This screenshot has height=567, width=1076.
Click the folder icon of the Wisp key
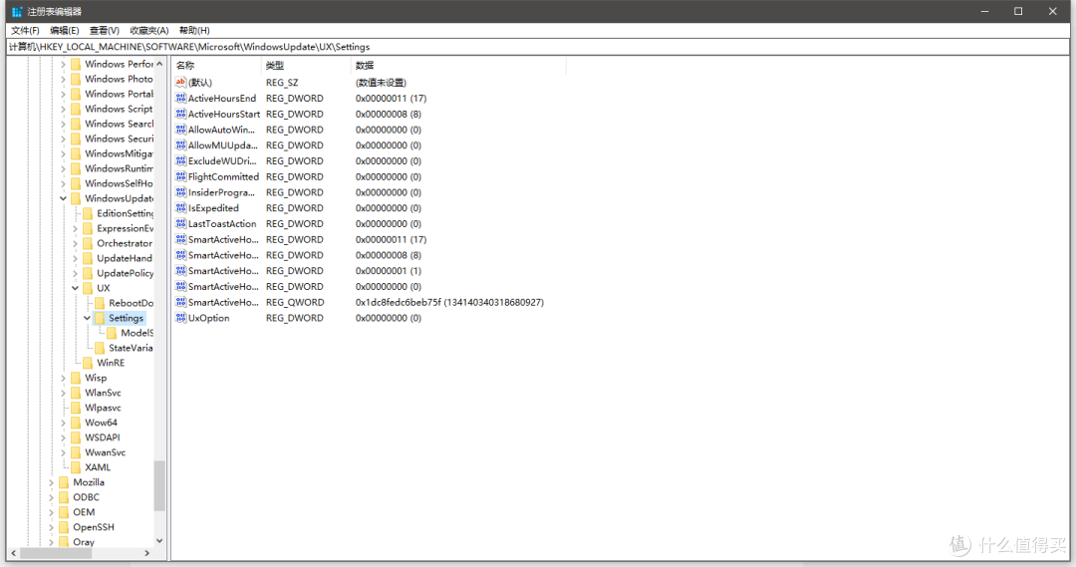click(76, 378)
